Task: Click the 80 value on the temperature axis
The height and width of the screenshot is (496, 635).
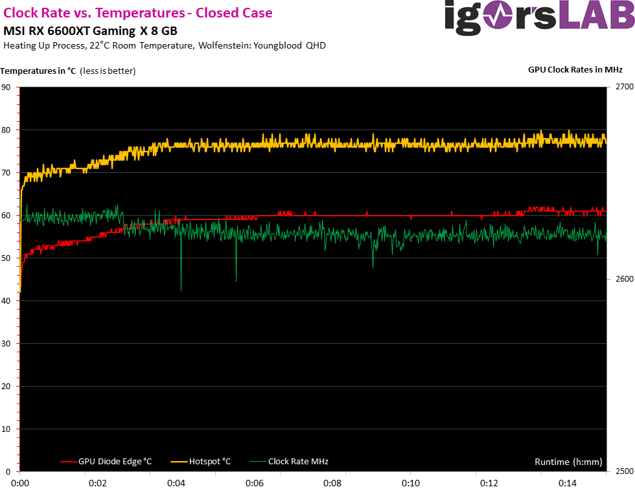Action: tap(6, 130)
